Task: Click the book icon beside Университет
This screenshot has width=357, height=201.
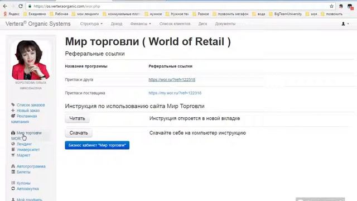Action: [13, 150]
